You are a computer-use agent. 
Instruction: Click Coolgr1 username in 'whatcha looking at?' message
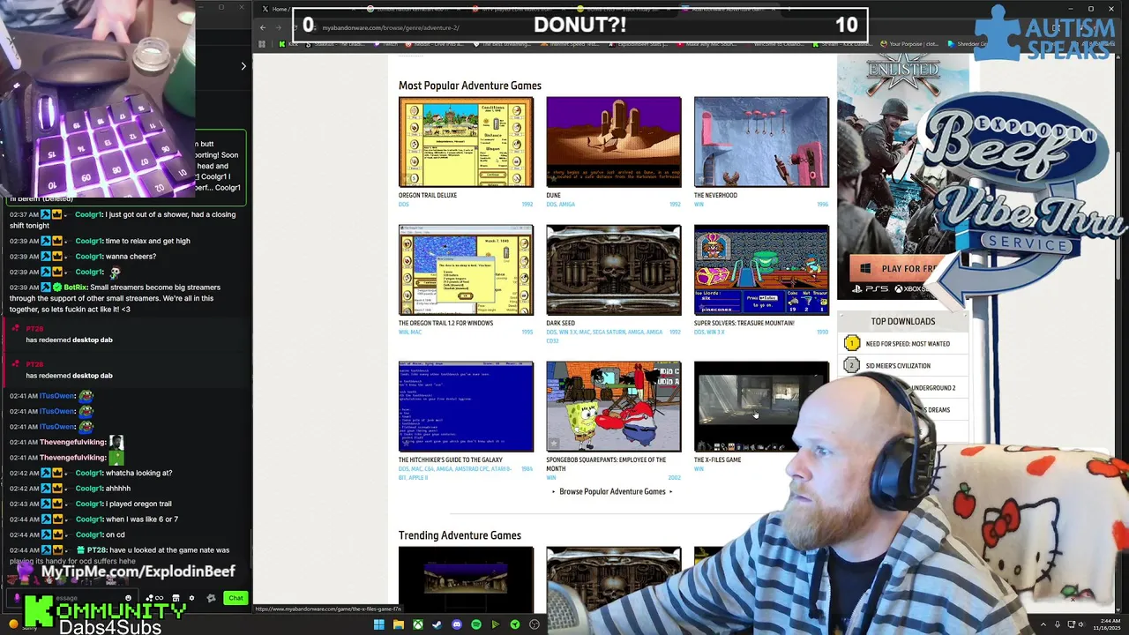click(x=89, y=473)
